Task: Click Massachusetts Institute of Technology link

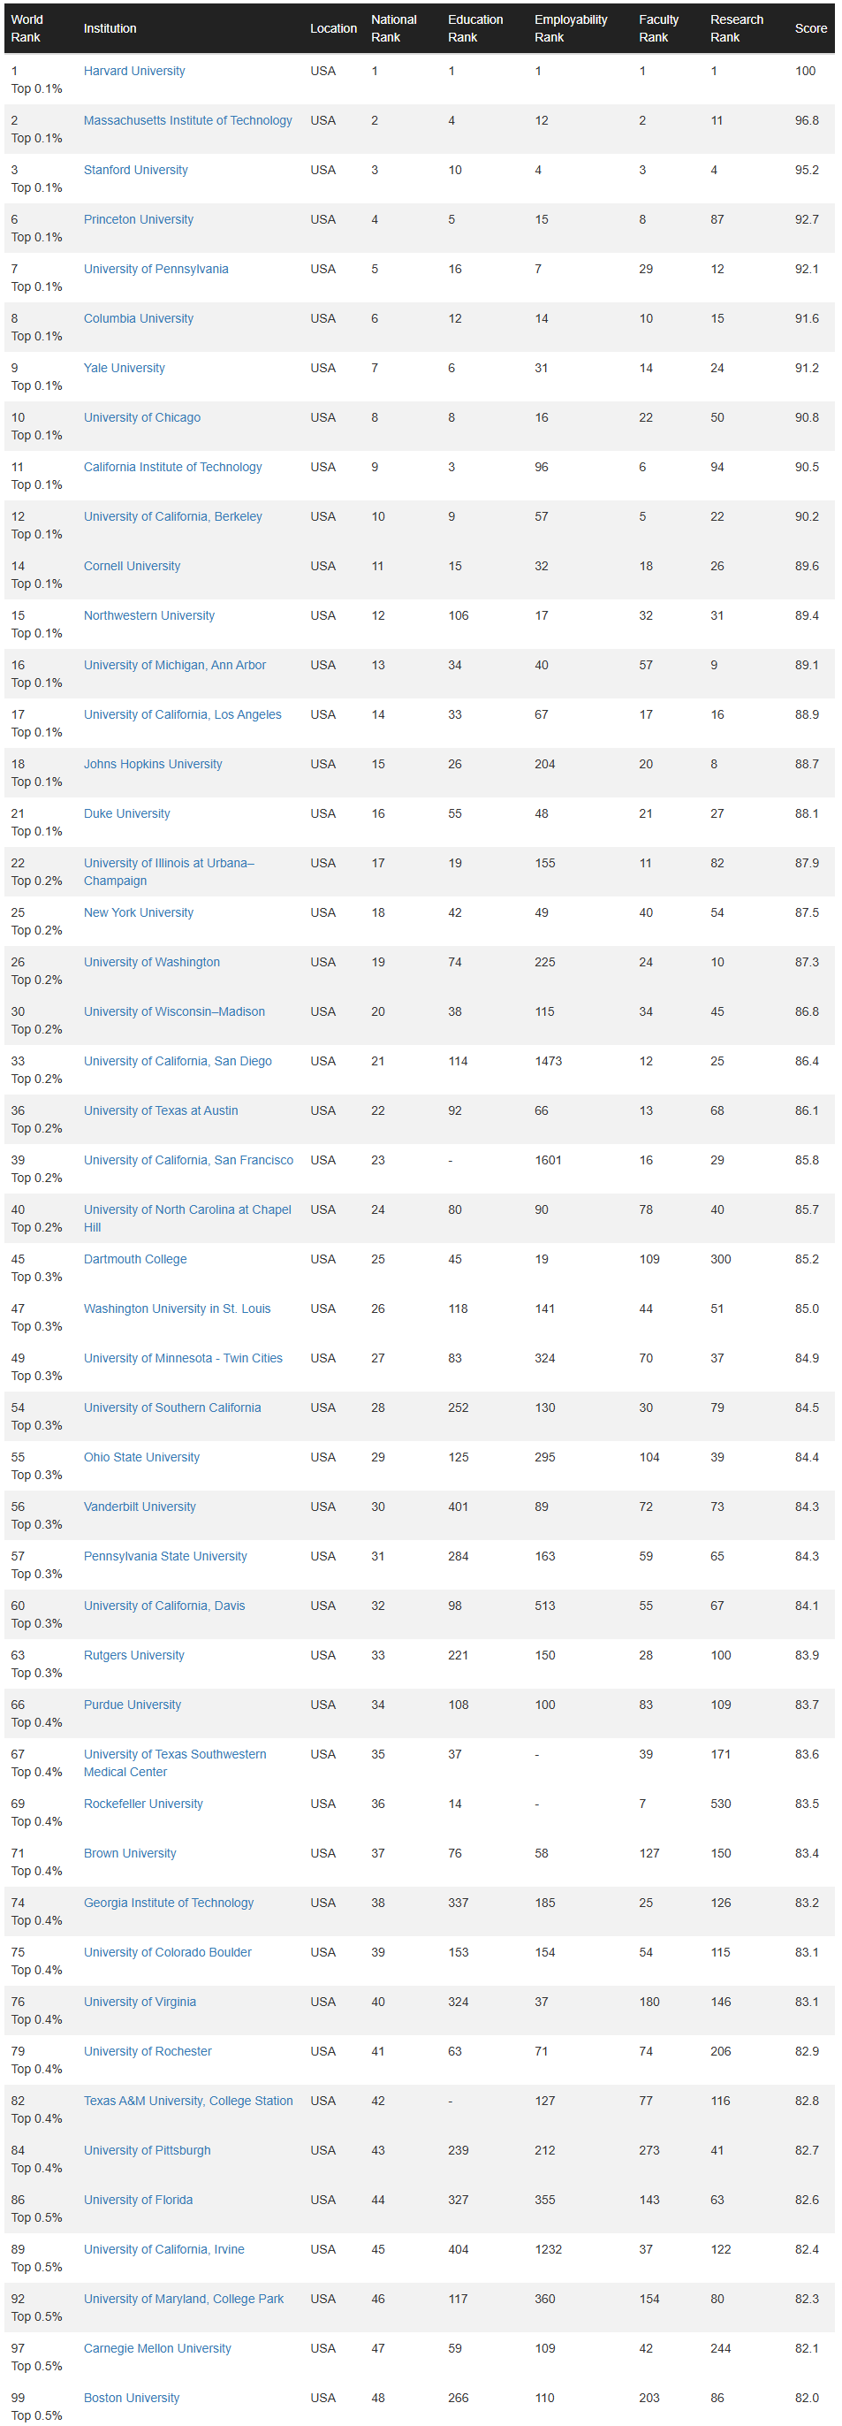Action: tap(187, 120)
